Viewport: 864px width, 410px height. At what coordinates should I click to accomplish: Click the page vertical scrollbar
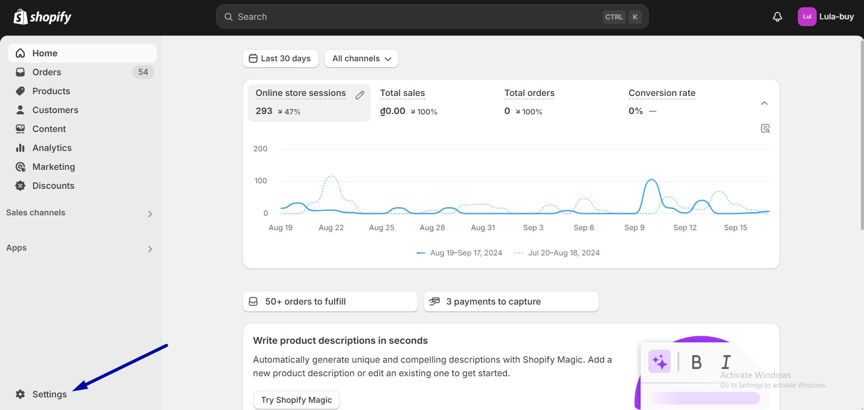tap(862, 135)
